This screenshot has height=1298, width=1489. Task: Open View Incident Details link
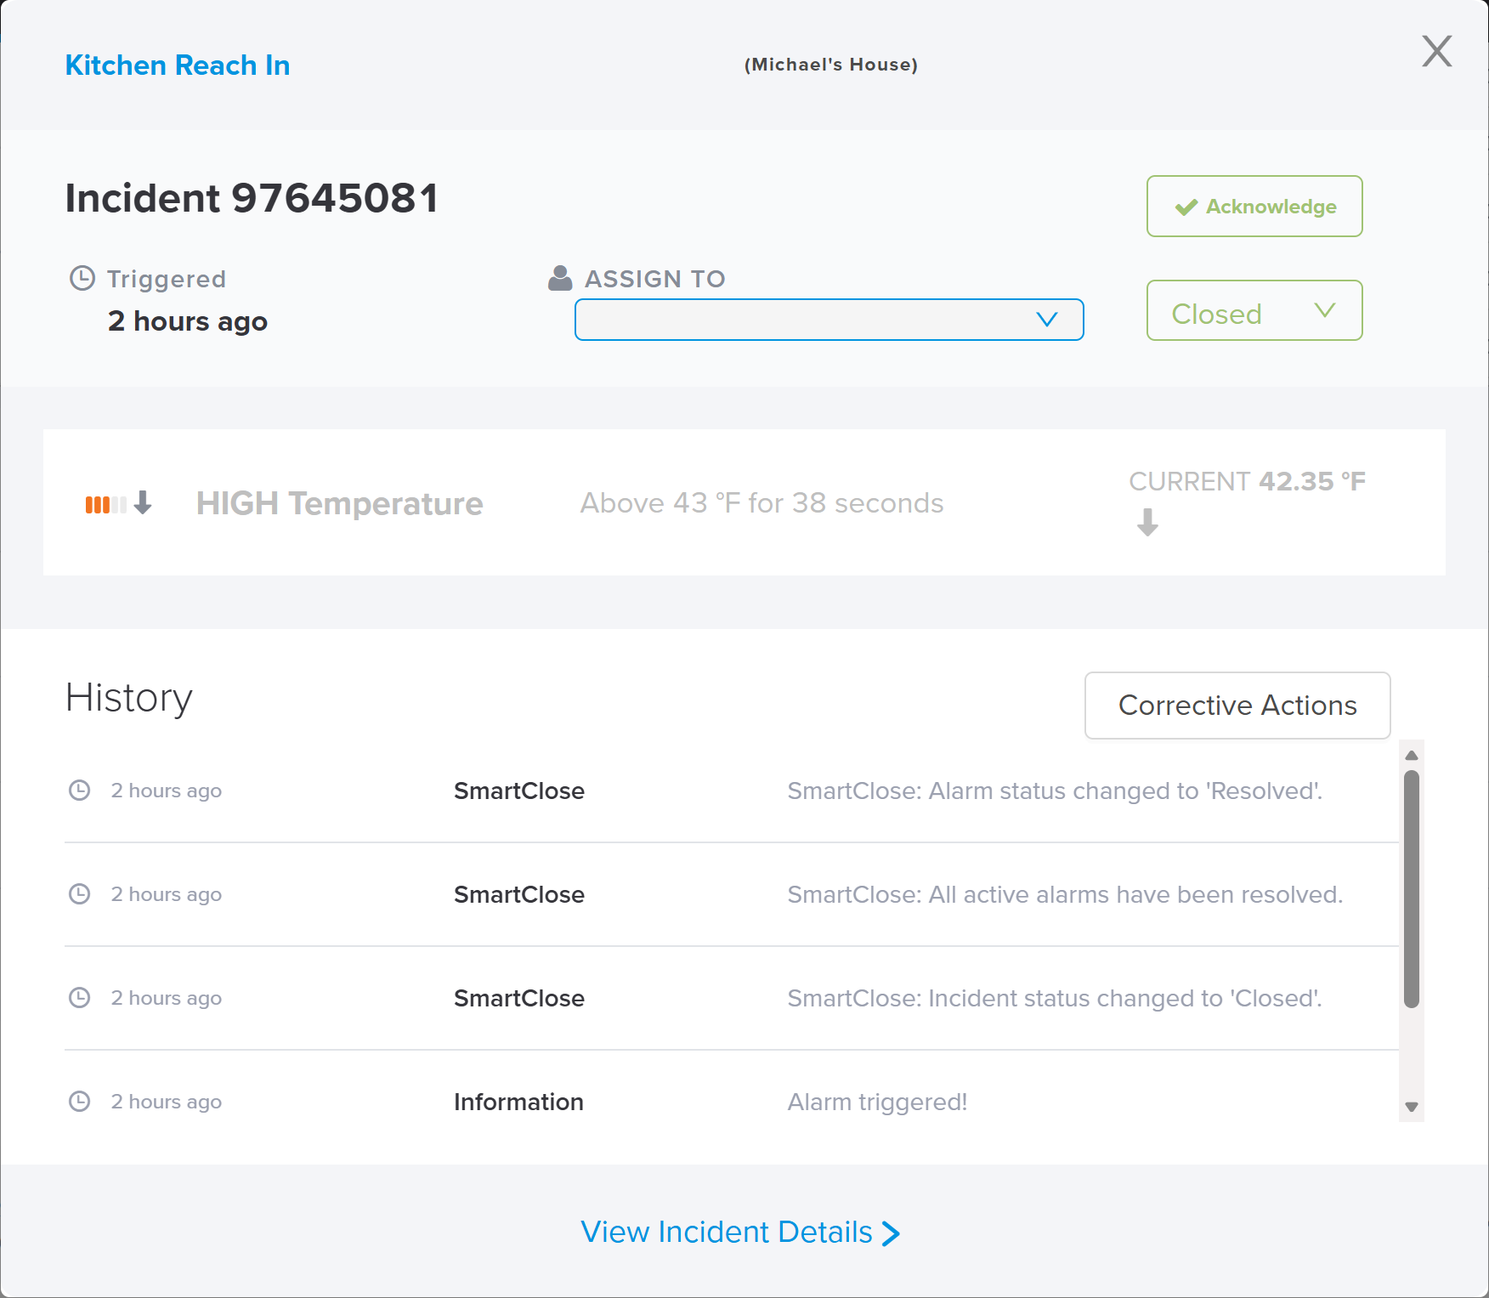point(739,1232)
